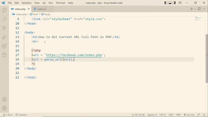208x117 pixels.
Task: Open the Explorer view in activity bar
Action: click(x=4, y=10)
